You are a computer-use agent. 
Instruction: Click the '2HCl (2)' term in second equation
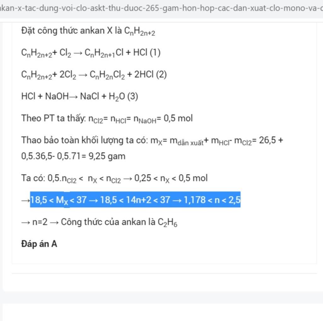click(150, 74)
